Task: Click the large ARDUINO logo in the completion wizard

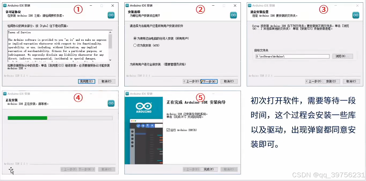Action: tap(144, 107)
